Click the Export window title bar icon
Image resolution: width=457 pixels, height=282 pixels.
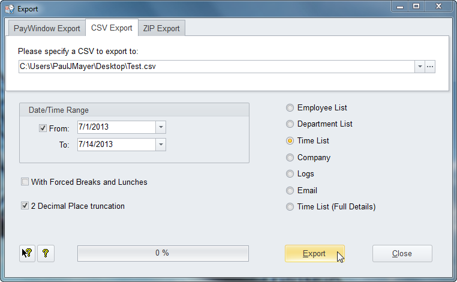[9, 9]
